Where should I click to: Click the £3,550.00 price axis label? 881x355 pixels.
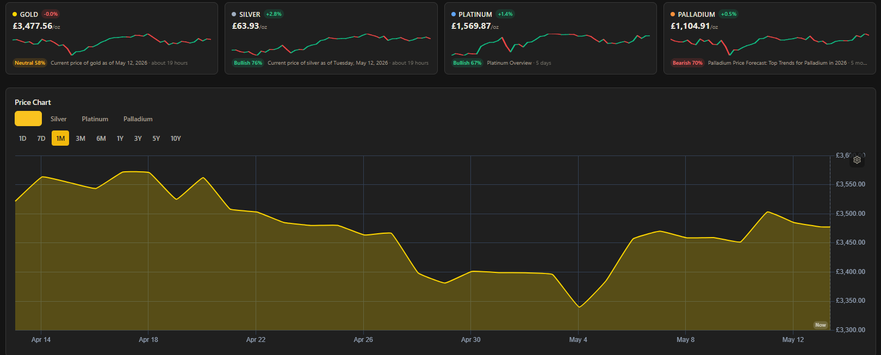[x=851, y=184]
